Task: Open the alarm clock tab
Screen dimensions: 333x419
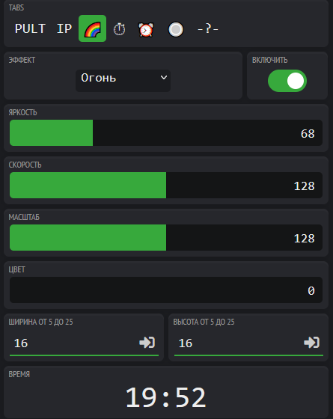Action: tap(146, 29)
